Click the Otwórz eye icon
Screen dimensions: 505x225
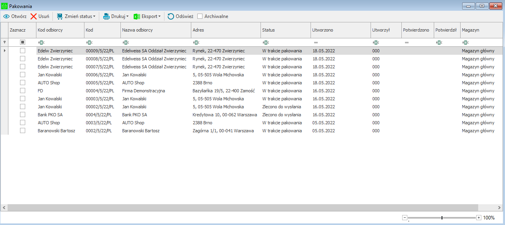(6, 16)
